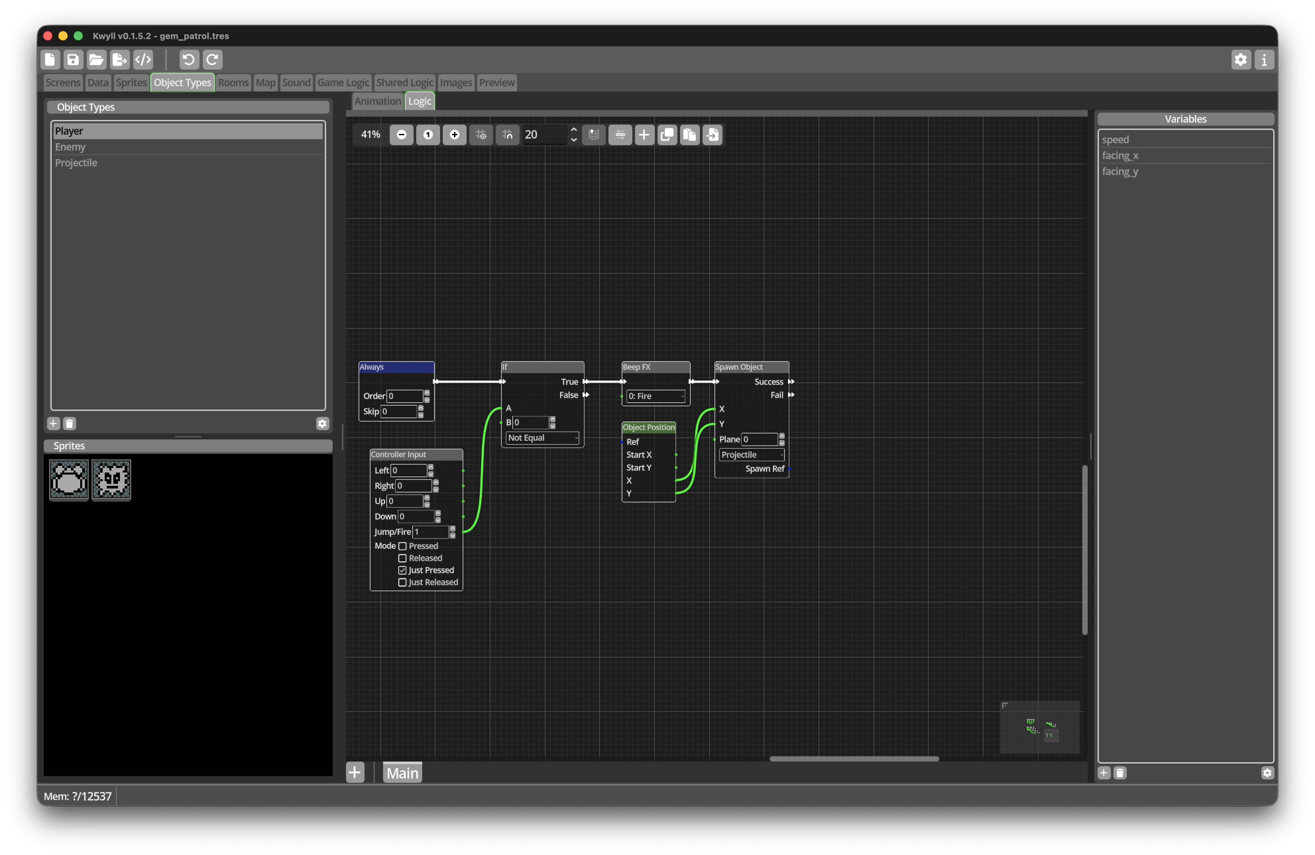This screenshot has width=1315, height=855.
Task: Click the Always node Order stepper
Action: click(427, 396)
